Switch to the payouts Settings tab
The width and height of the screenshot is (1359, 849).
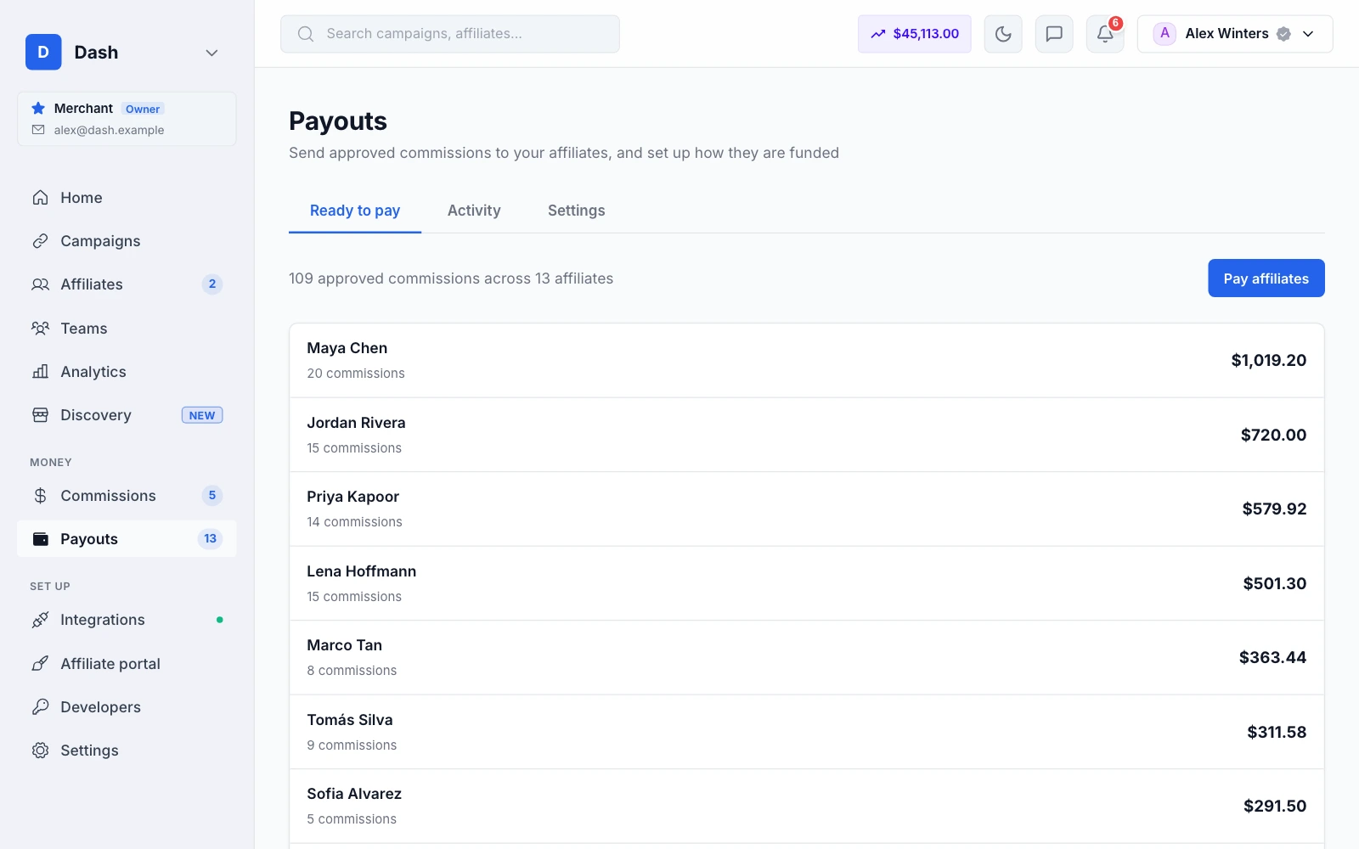tap(576, 211)
